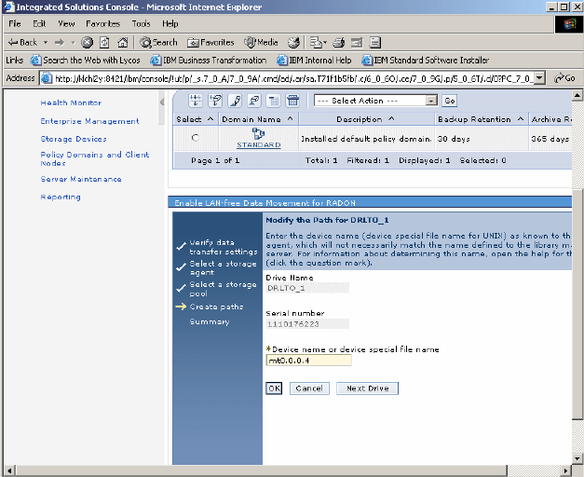Screen dimensions: 584x477
Task: Open the Back button history dropdown arrow
Action: coord(46,43)
